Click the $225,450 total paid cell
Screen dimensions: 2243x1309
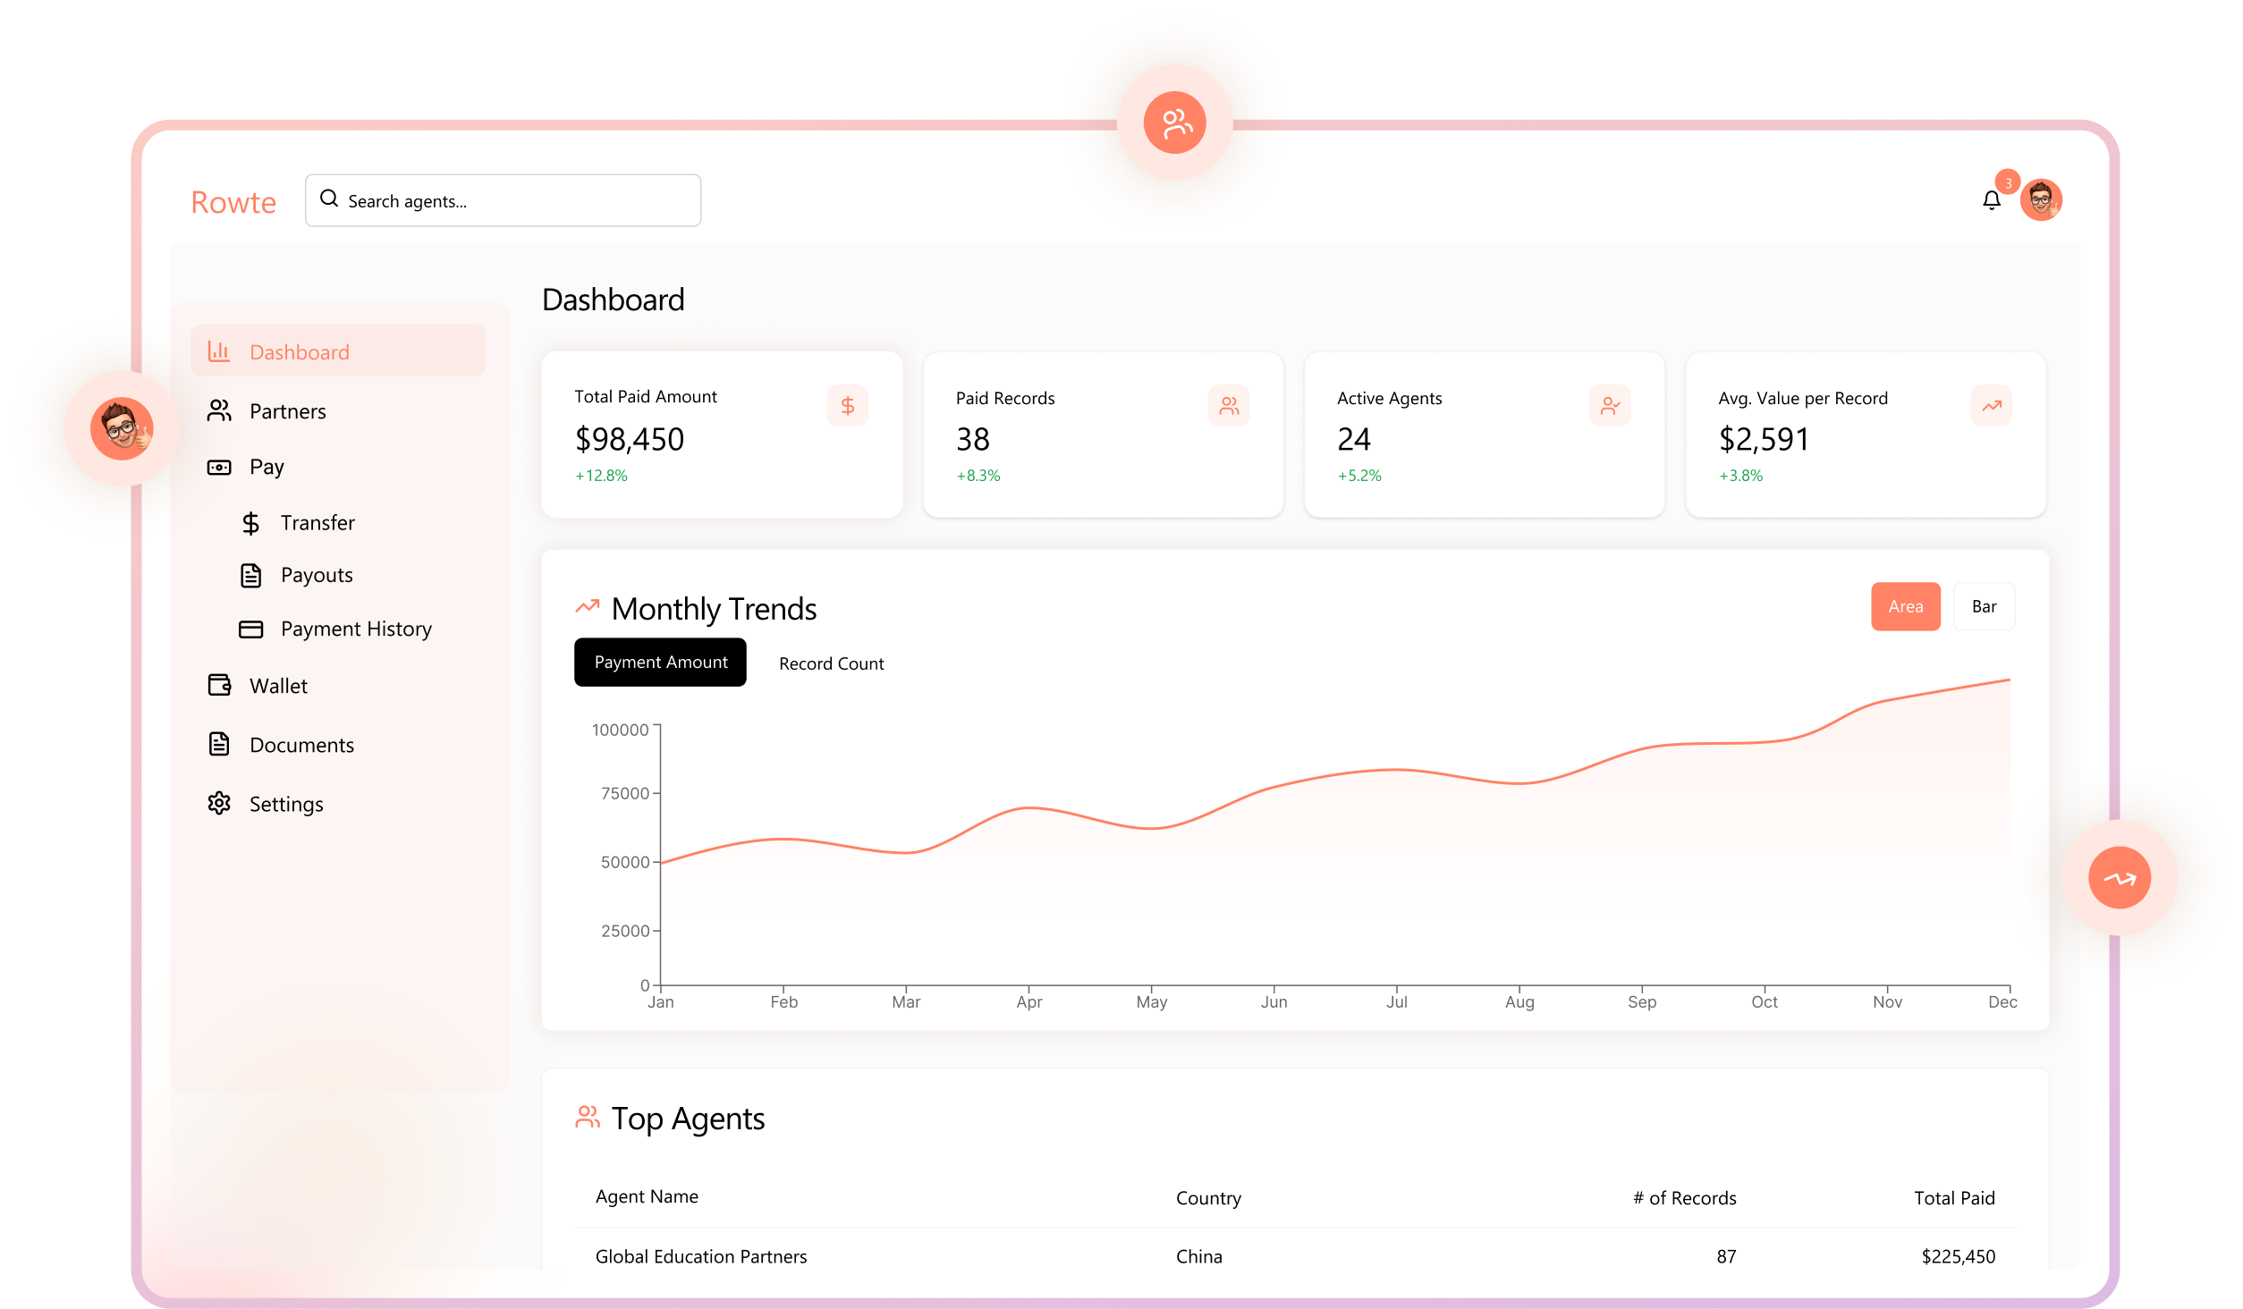[x=1958, y=1256]
